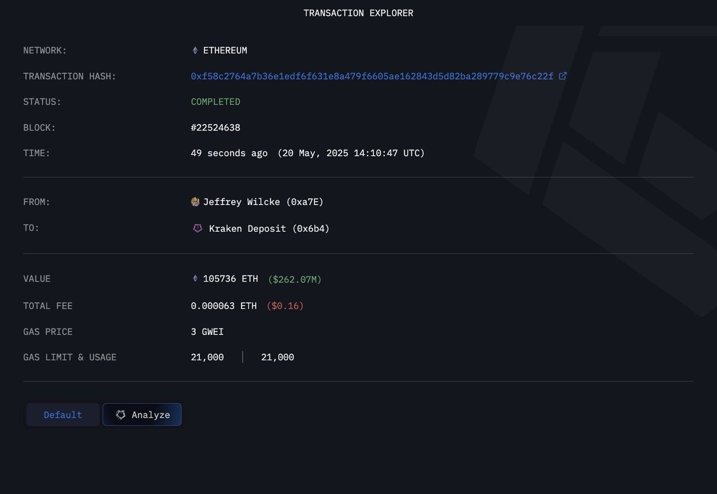Click the ($0.16) fee dollar amount
Screen dimensions: 717x494
285,306
